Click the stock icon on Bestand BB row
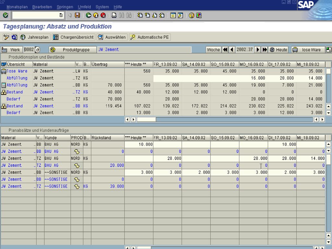The image size is (332, 249). pos(3,106)
